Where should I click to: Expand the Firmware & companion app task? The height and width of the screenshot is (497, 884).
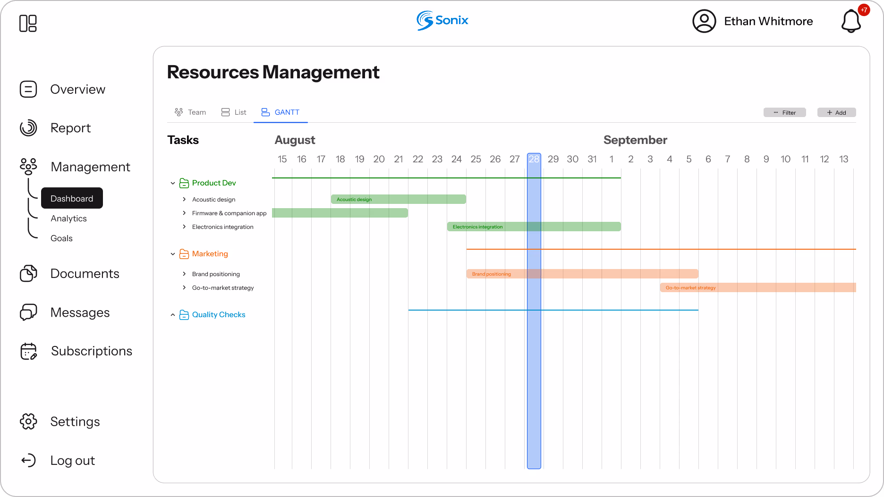[x=184, y=213]
